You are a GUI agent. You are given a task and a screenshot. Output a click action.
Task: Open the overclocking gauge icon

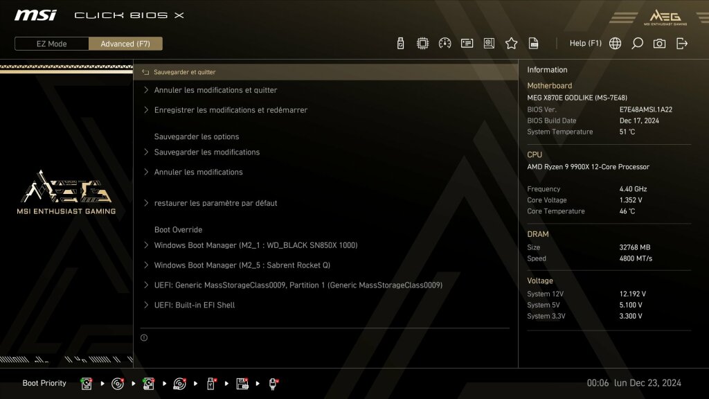tap(445, 44)
